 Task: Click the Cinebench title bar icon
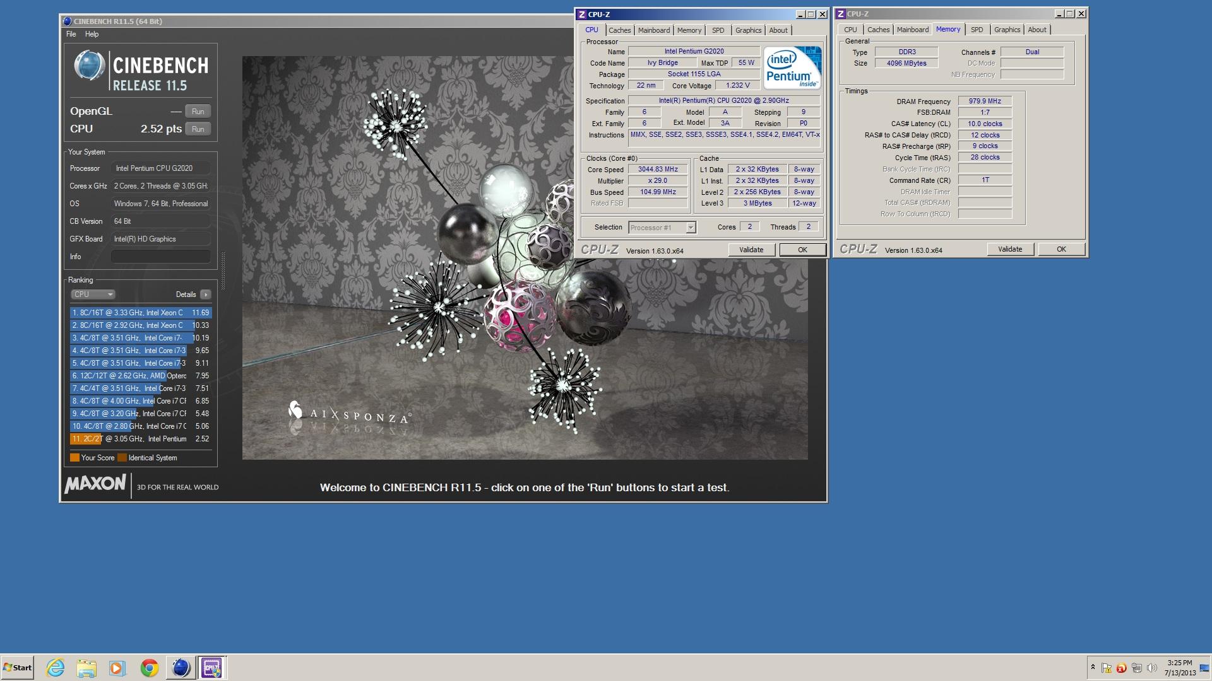(68, 21)
